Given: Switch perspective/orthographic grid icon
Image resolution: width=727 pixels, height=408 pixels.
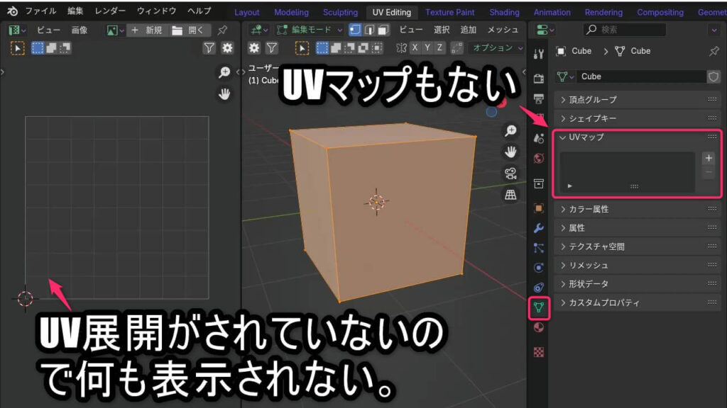Looking at the screenshot, I should point(510,195).
